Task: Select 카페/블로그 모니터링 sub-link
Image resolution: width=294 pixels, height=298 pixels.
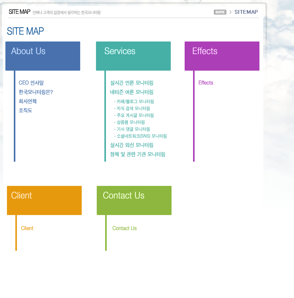Action: click(134, 101)
